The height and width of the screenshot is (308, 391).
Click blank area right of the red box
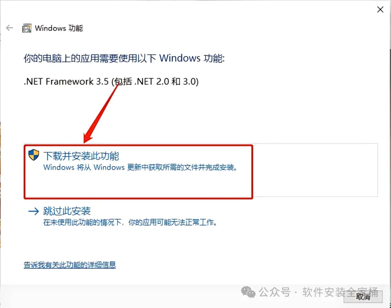tap(315, 170)
